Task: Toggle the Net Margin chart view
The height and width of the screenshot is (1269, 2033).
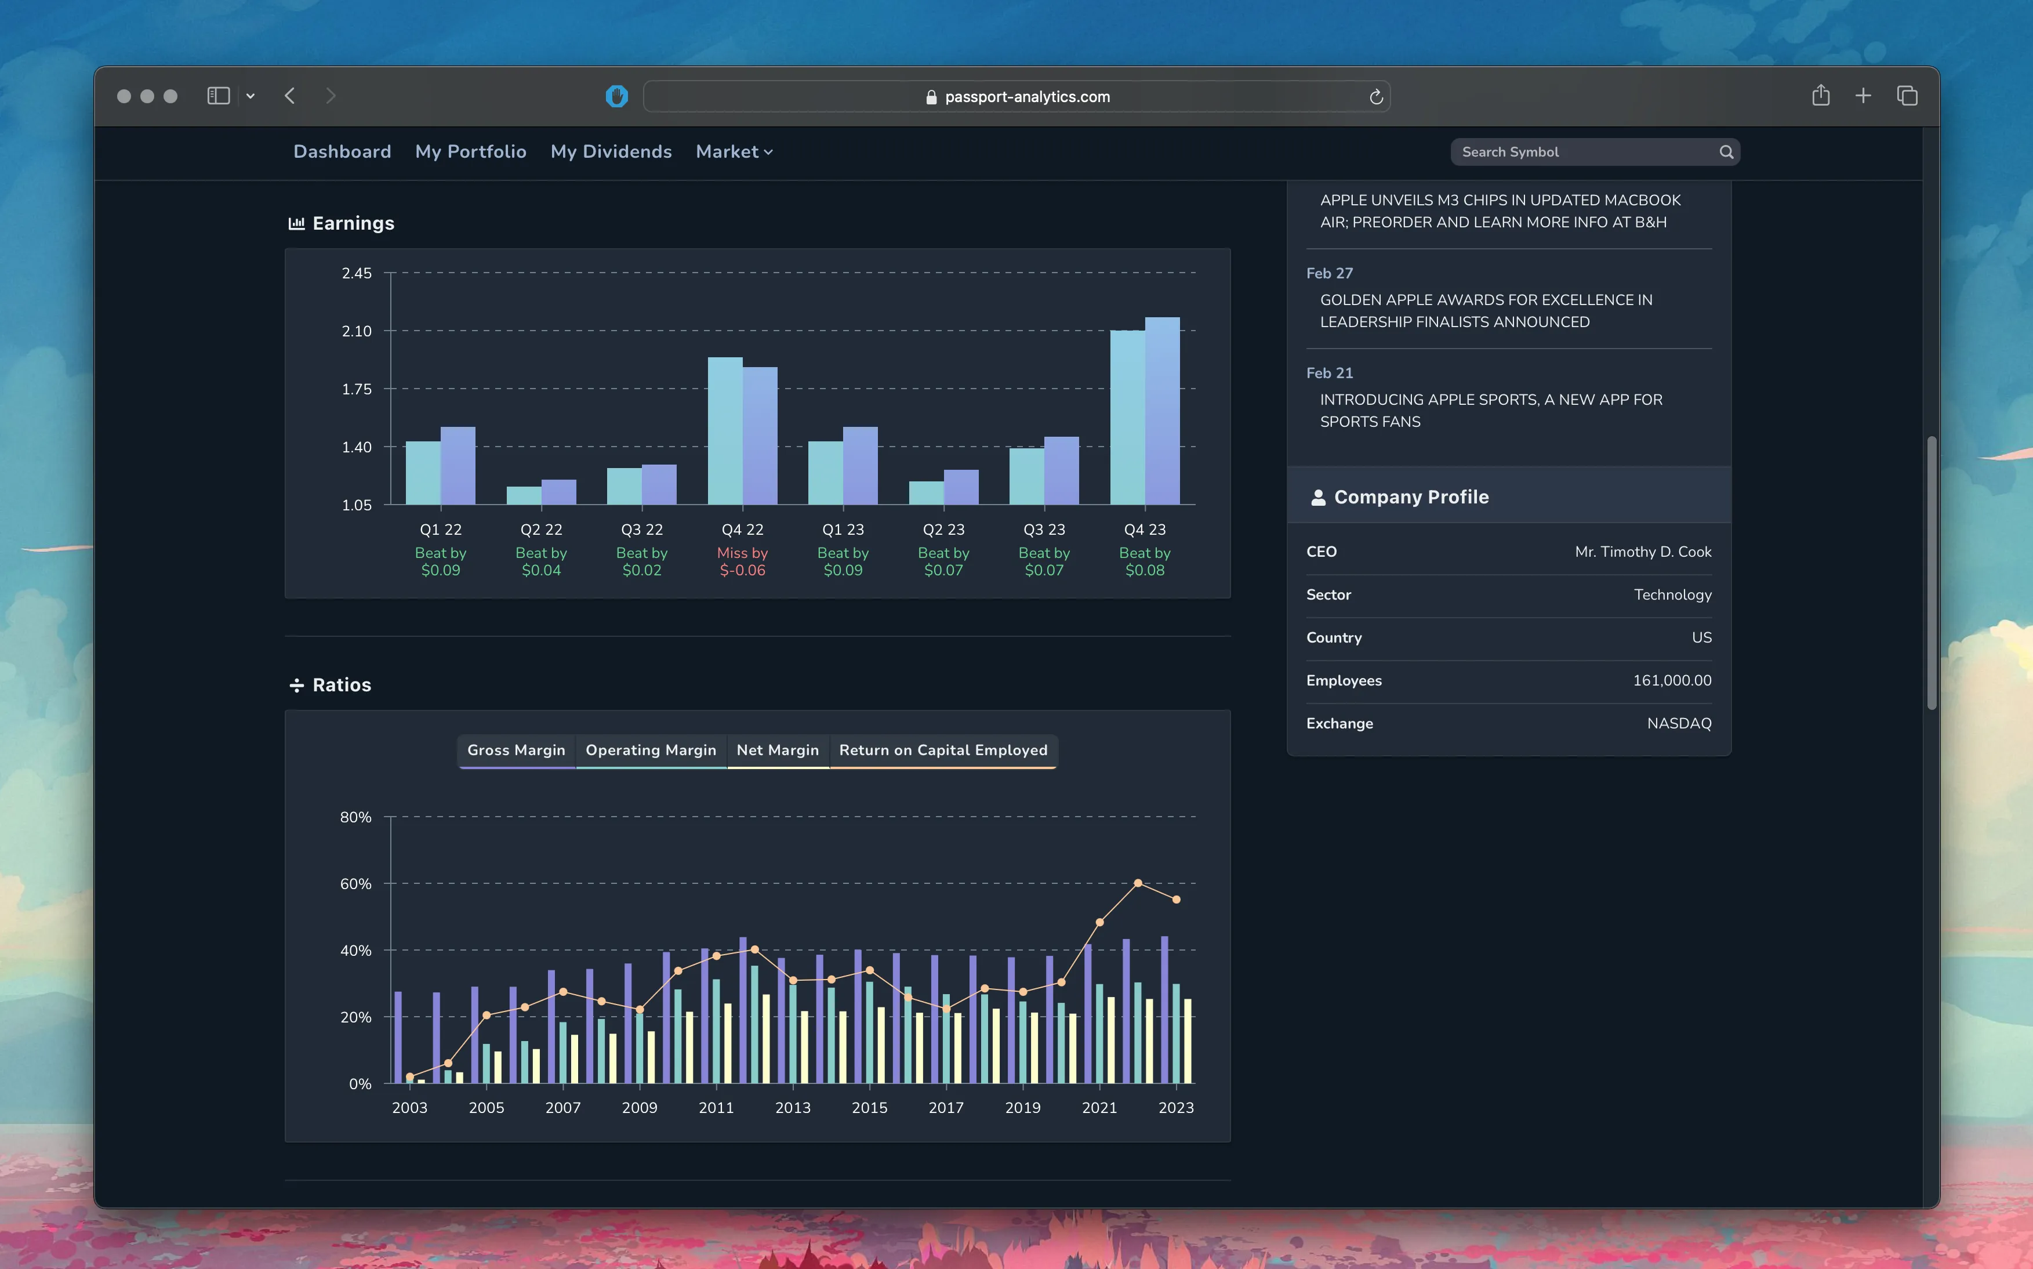Action: (x=776, y=750)
